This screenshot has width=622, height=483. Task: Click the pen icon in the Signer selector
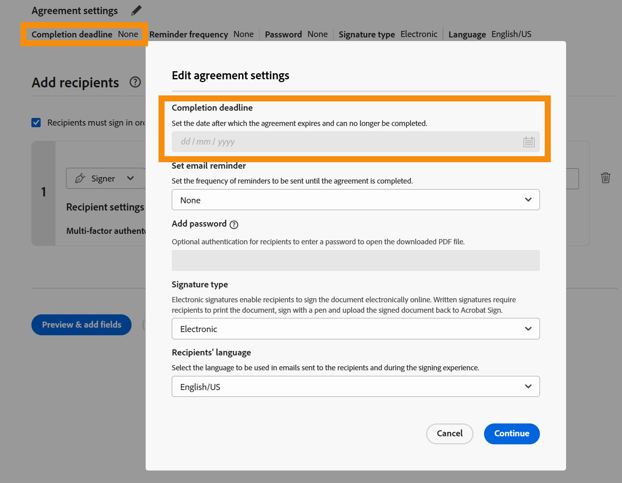pyautogui.click(x=80, y=178)
